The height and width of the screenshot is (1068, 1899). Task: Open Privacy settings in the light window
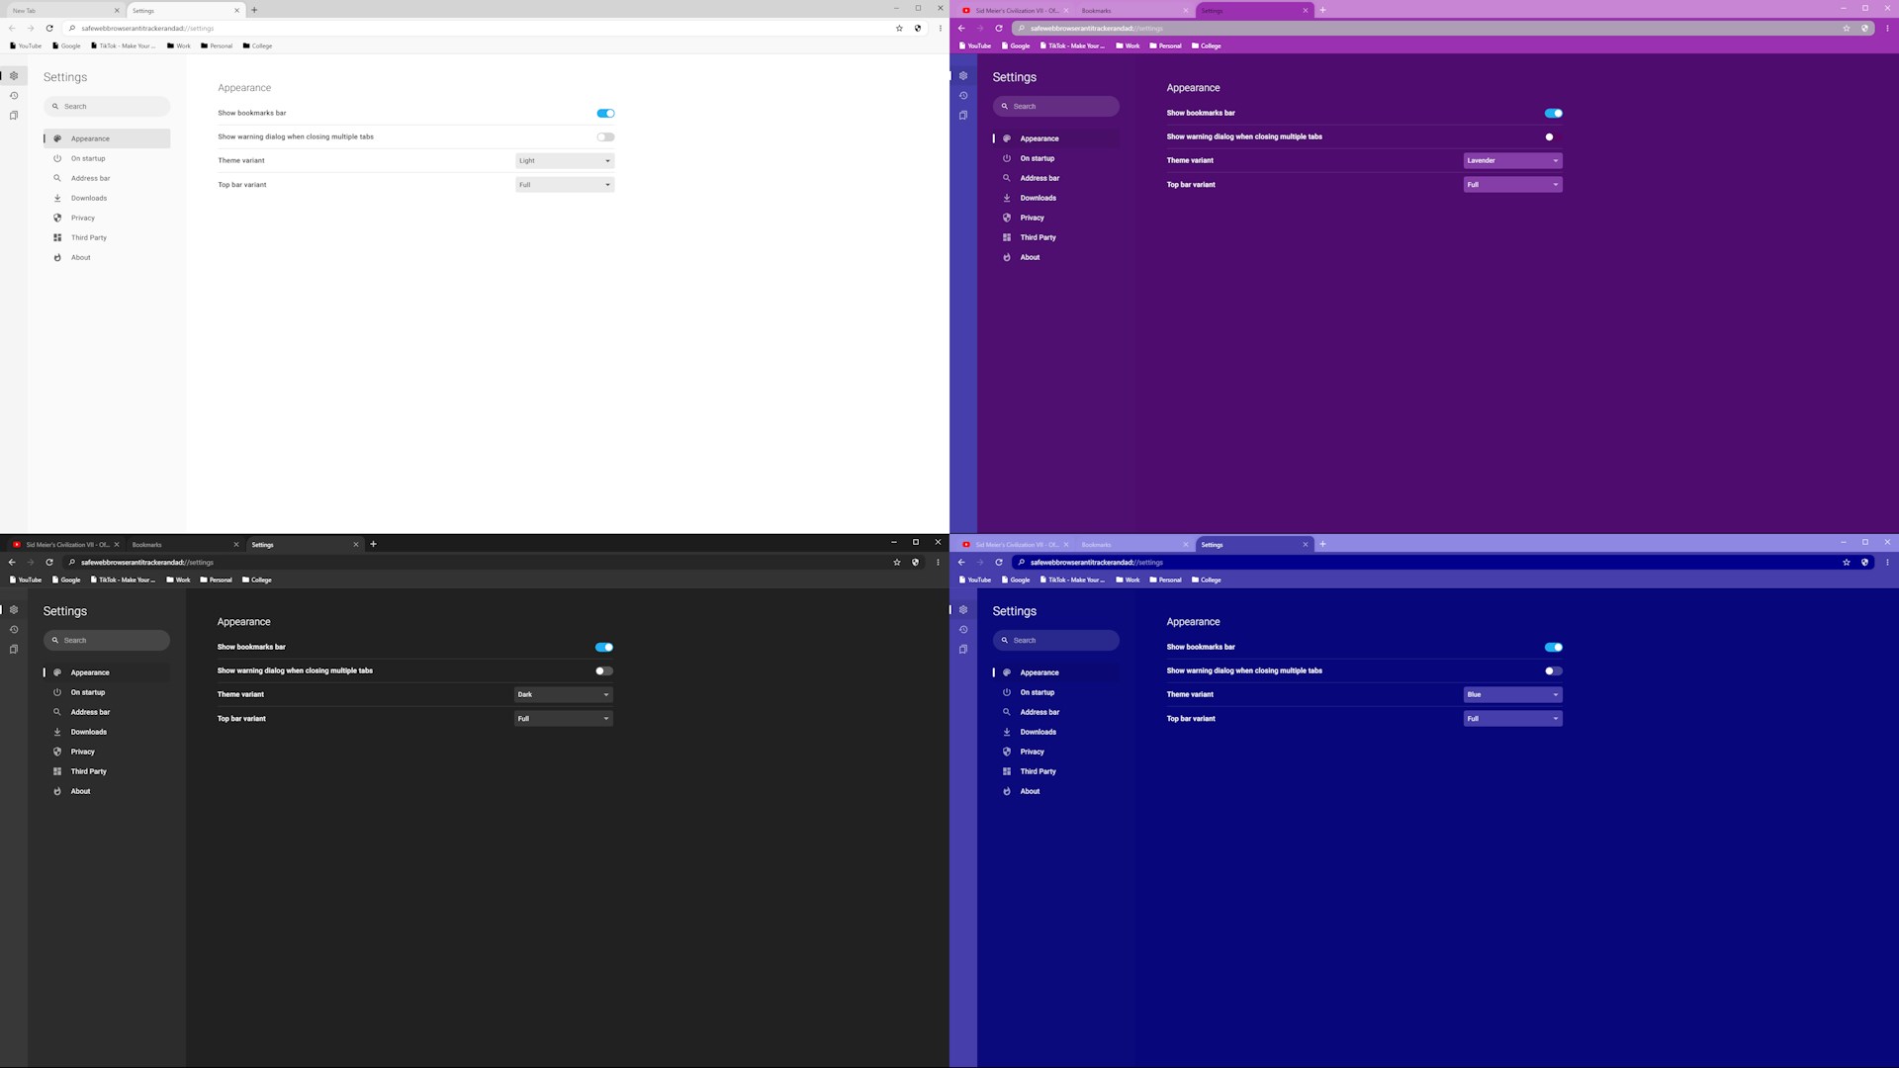click(83, 218)
